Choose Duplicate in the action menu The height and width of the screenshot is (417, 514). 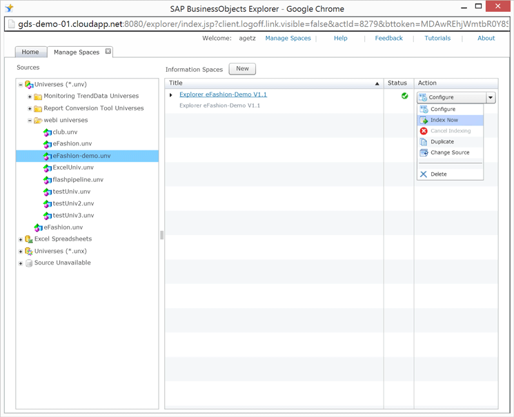click(x=450, y=141)
